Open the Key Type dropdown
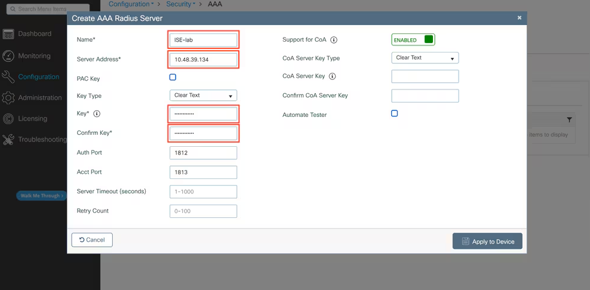 tap(203, 95)
